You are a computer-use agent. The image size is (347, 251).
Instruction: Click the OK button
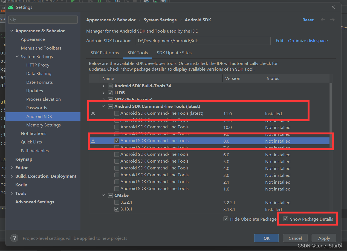click(266, 238)
